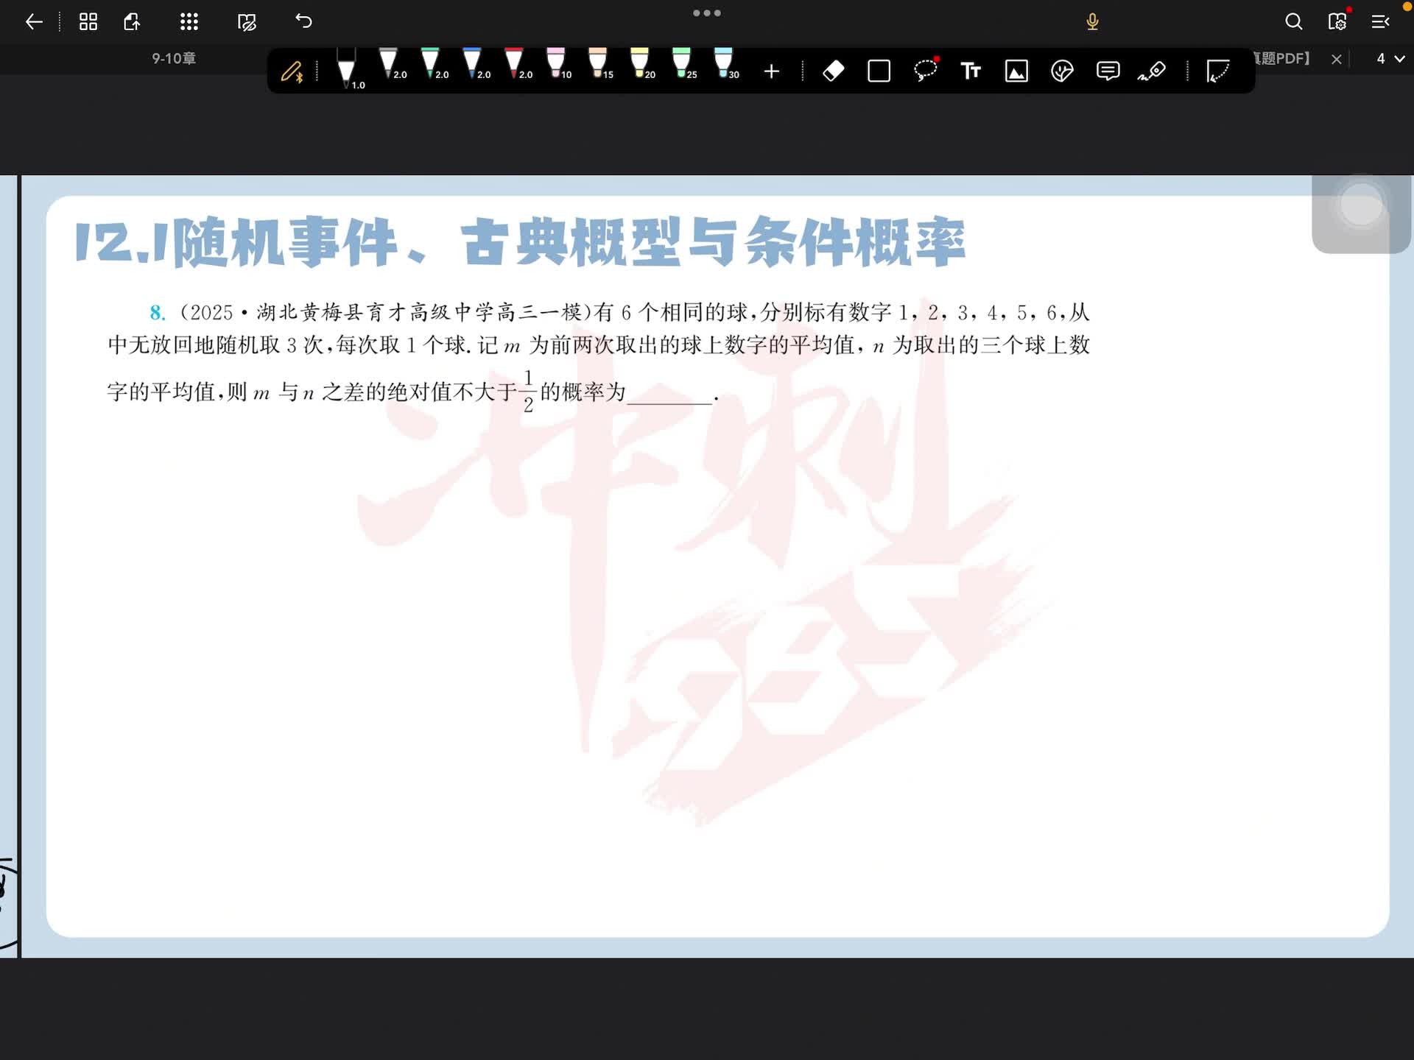Open the comment note tool
1414x1060 pixels.
click(1108, 71)
